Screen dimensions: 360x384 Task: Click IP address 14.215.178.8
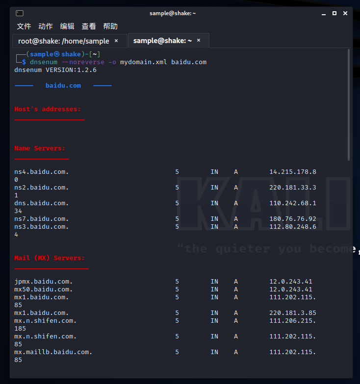(293, 172)
